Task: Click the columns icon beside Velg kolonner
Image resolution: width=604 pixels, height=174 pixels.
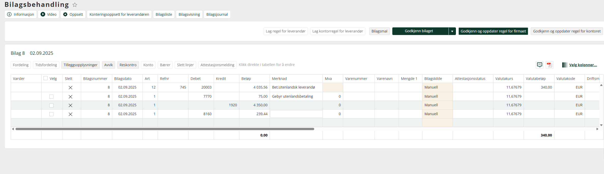Action: tap(565, 65)
